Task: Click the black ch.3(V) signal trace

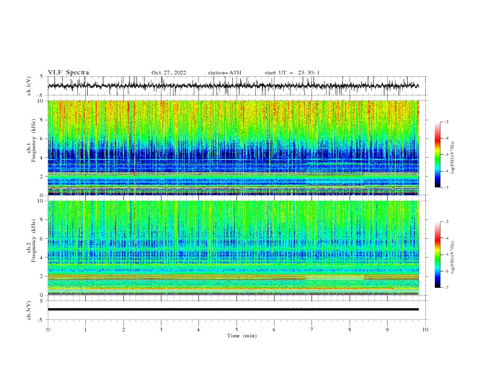Action: [x=233, y=310]
